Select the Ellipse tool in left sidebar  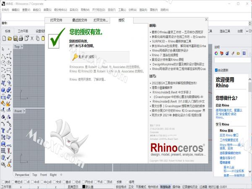9,63
